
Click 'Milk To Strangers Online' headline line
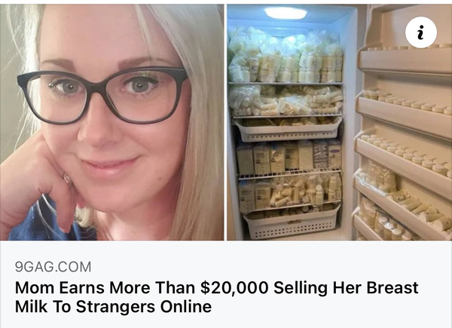coord(113,306)
